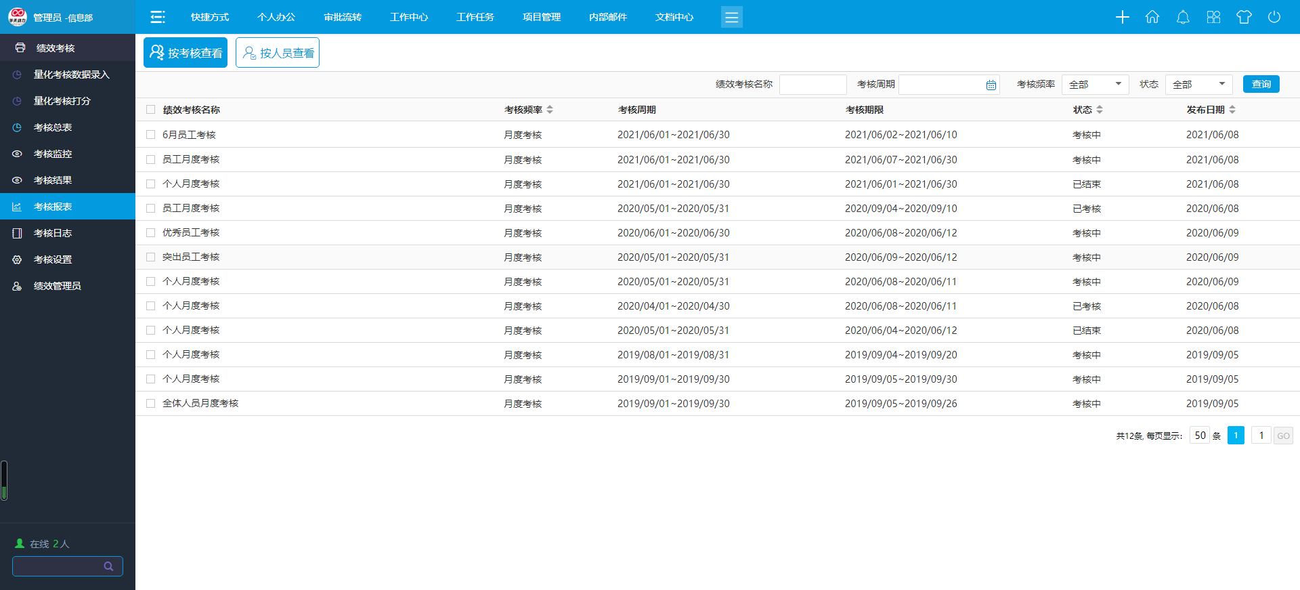The image size is (1300, 590).
Task: Click the plus icon in top bar
Action: 1122,17
